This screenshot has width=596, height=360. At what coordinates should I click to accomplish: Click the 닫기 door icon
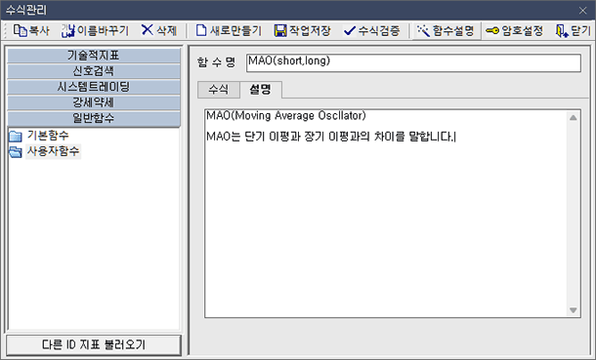[x=561, y=31]
